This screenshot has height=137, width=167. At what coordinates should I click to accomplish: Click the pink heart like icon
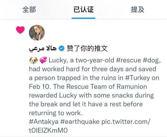[20, 30]
